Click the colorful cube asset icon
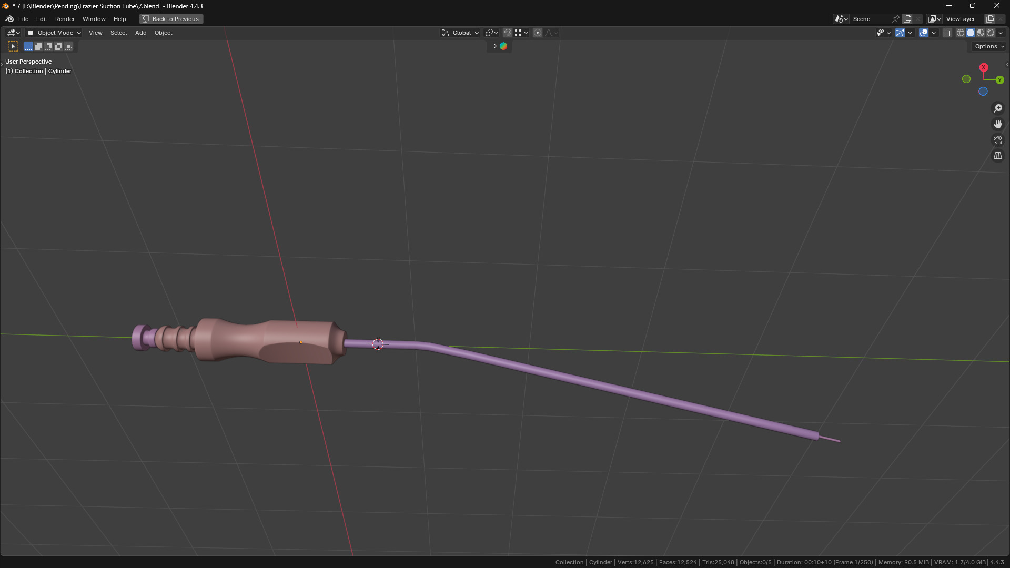1010x568 pixels. click(503, 46)
